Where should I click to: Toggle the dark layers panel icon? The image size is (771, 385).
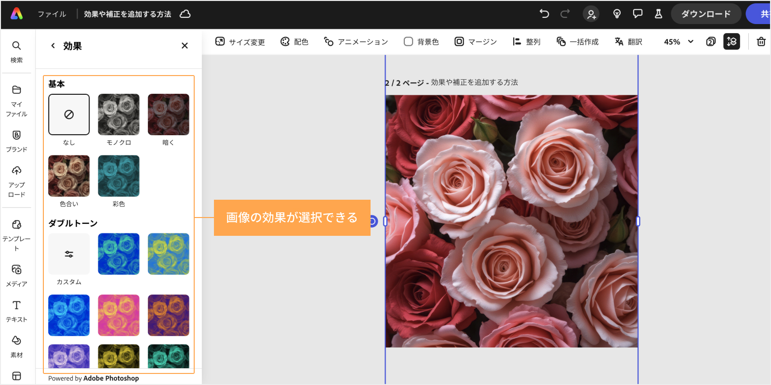[x=731, y=42]
